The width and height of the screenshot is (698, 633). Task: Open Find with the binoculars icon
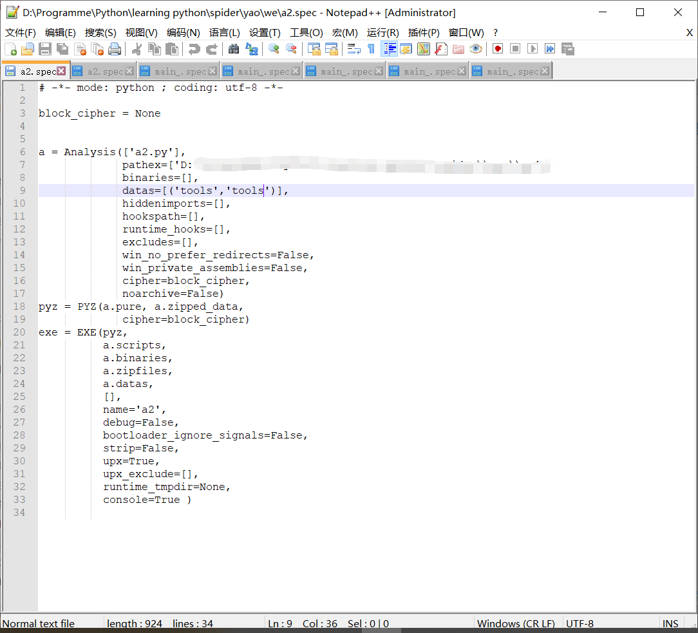click(234, 49)
